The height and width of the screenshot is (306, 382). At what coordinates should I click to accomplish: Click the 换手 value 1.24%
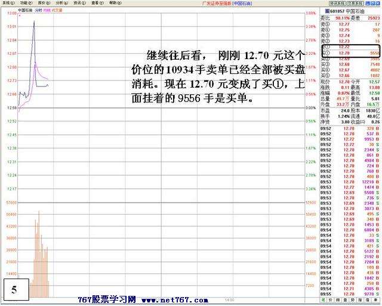coord(344,116)
